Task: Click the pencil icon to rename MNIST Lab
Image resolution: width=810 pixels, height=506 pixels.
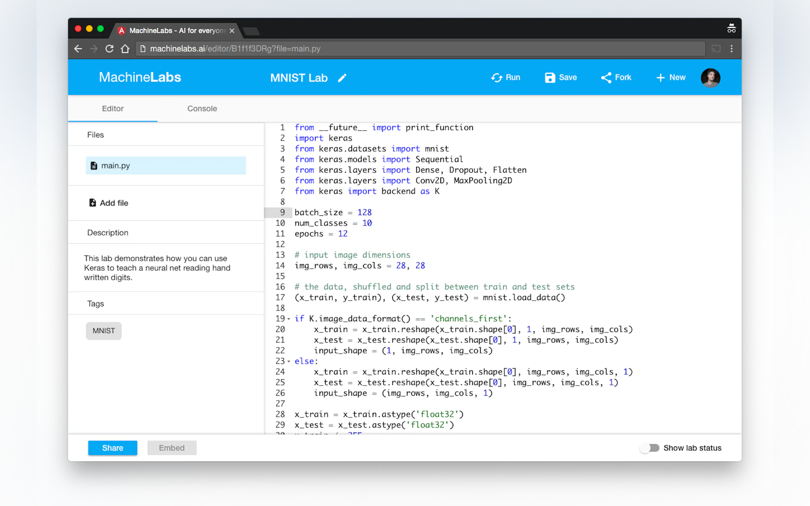Action: [x=342, y=78]
